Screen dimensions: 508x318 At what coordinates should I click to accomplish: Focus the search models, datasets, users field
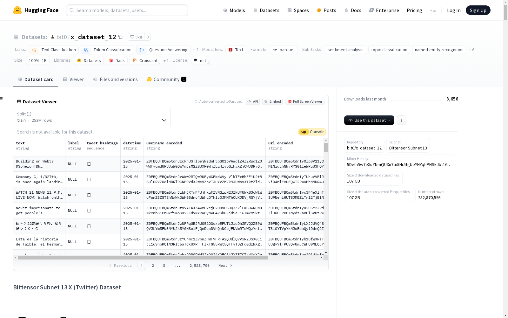click(x=127, y=10)
